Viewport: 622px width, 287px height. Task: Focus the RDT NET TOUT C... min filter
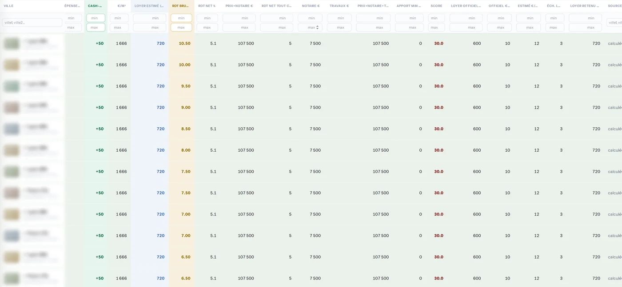click(276, 18)
